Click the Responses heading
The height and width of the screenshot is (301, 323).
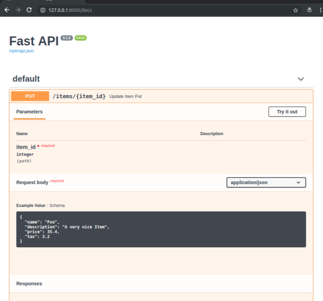(29, 284)
